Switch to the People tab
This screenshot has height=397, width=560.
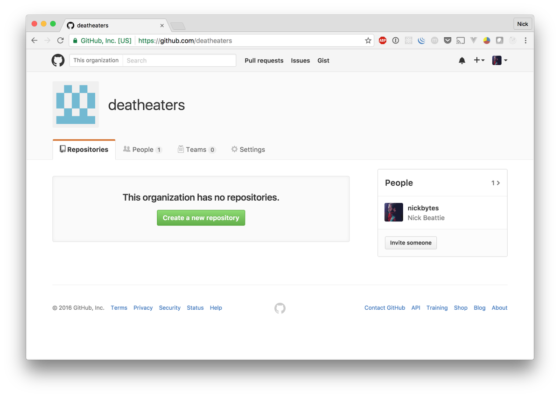tap(143, 149)
